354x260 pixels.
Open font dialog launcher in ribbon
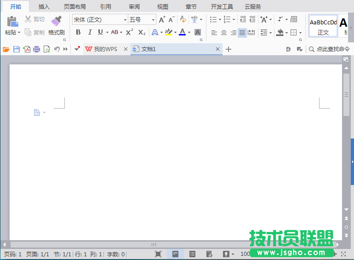tap(201, 40)
